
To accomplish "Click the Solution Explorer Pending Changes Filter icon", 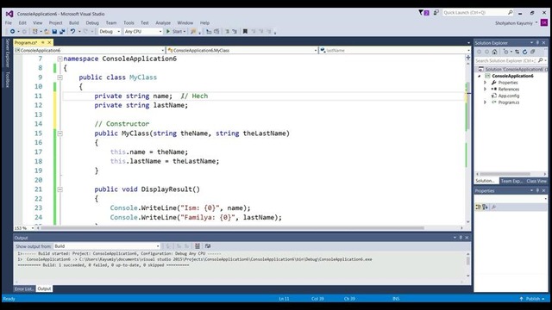I will pos(506,52).
